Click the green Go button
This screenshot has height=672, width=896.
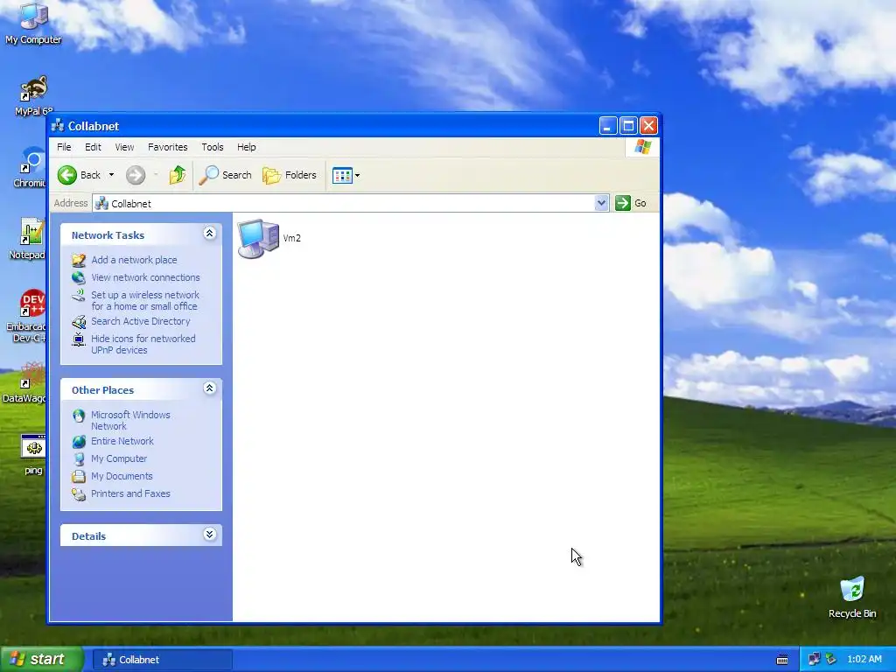click(x=631, y=203)
